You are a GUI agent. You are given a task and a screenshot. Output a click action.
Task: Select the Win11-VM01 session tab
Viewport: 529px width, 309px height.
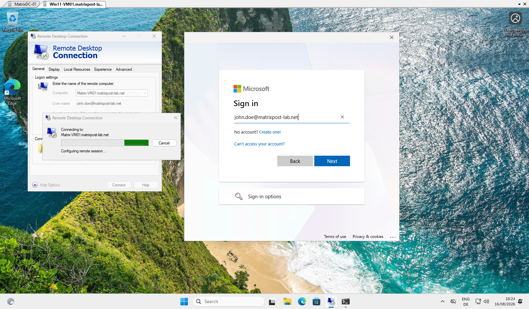point(76,4)
